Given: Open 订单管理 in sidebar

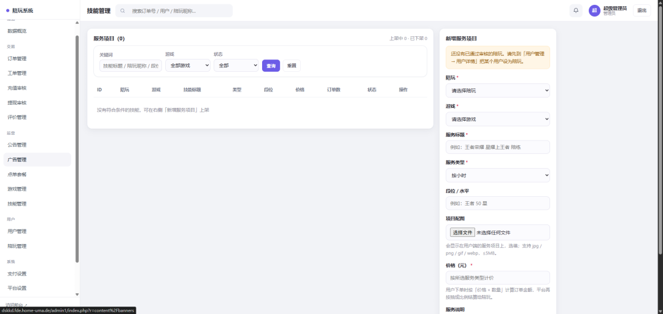Looking at the screenshot, I should pos(37,58).
